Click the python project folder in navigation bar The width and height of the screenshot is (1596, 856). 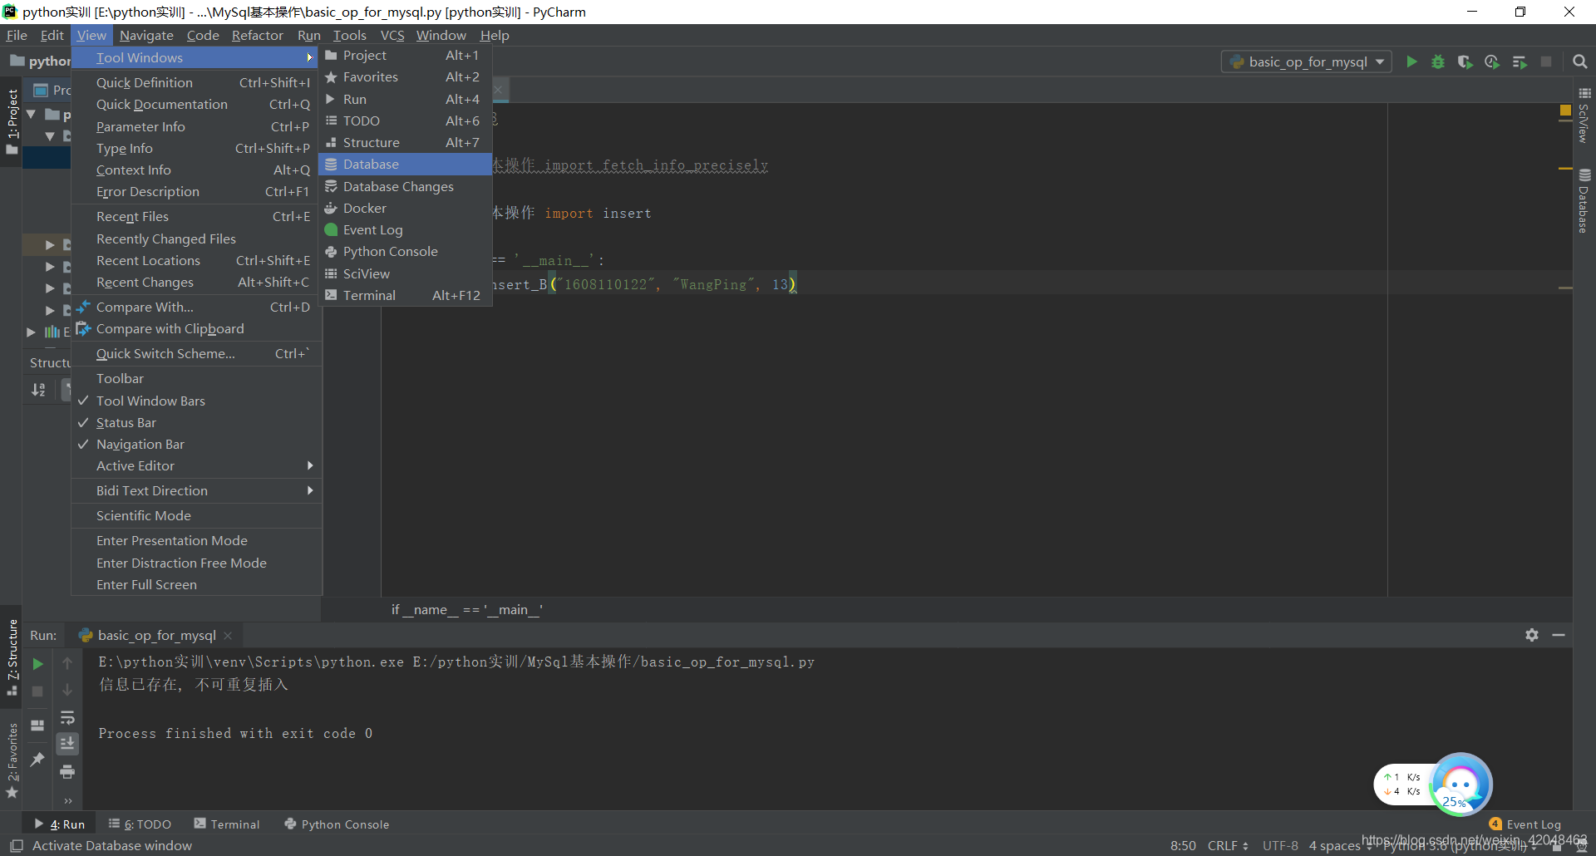[41, 61]
